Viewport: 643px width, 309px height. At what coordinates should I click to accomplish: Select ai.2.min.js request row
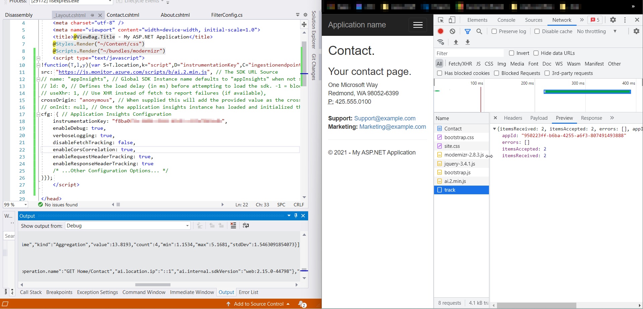pos(461,181)
